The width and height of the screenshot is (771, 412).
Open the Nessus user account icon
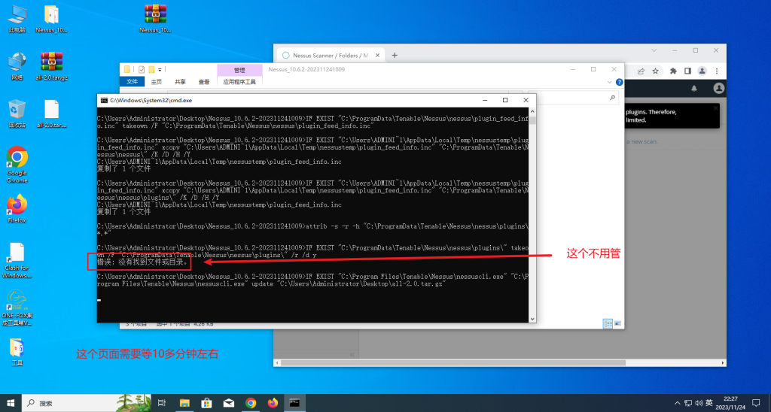(x=719, y=88)
